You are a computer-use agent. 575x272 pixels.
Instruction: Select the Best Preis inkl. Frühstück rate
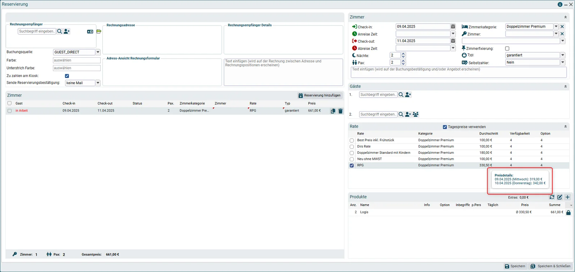[x=352, y=140]
